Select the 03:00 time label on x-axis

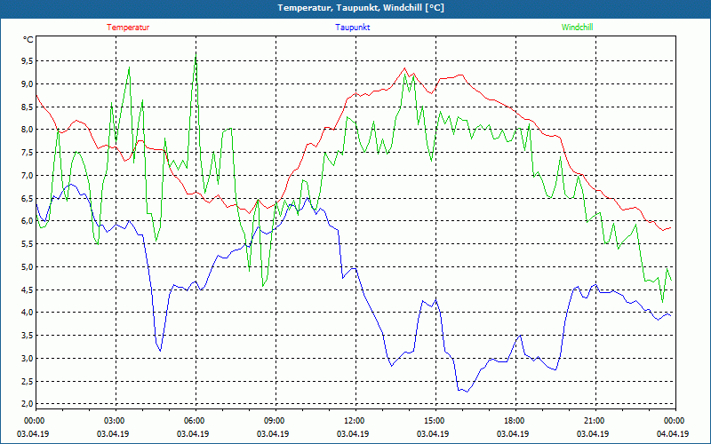[115, 420]
